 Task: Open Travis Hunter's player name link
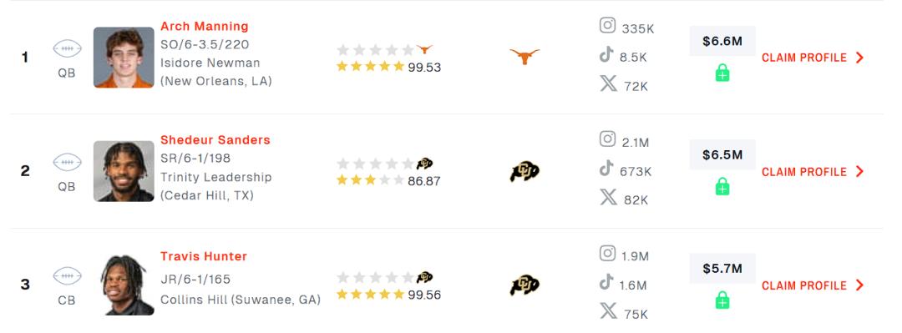click(204, 256)
